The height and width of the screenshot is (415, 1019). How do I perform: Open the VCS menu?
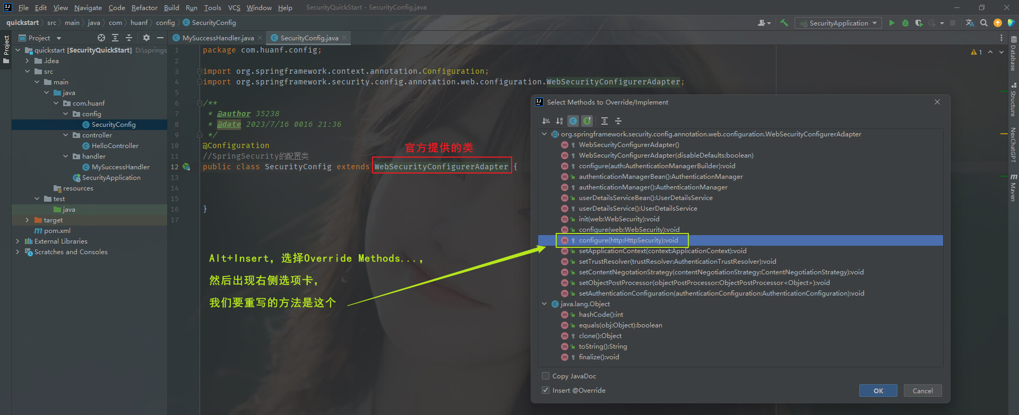(x=234, y=7)
